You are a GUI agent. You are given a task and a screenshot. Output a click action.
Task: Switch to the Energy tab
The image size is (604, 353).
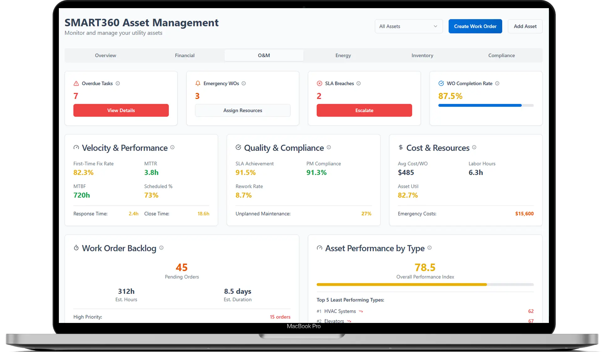click(343, 55)
